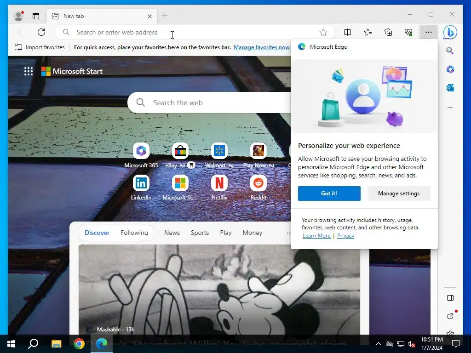Toggle sidebar layout icon
Viewport: 471px width, 353px height.
coord(450,298)
